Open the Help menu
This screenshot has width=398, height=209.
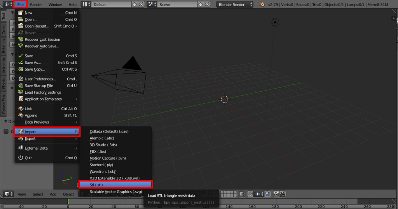coord(72,5)
